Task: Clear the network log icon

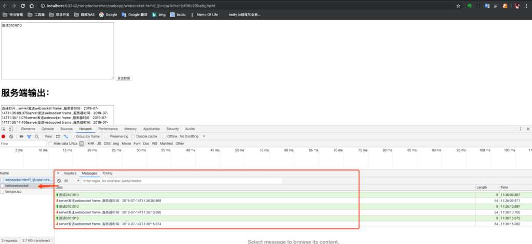Action: coord(11,136)
